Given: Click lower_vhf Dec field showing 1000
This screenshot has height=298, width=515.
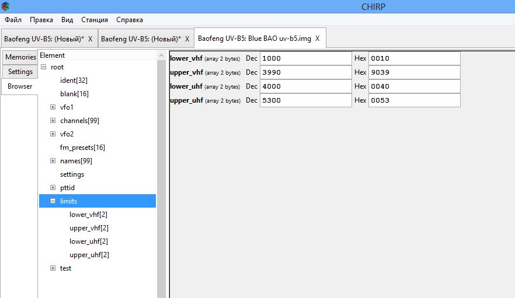Looking at the screenshot, I should click(x=306, y=58).
